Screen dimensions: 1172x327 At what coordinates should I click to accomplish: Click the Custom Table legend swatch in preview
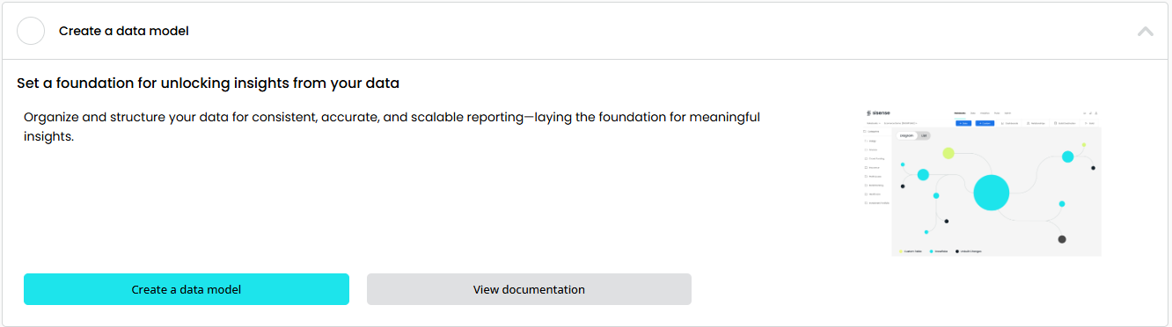click(899, 251)
